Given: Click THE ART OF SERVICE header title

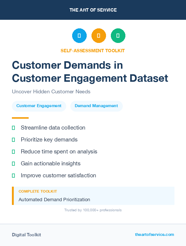Looking at the screenshot, I should [x=93, y=10].
